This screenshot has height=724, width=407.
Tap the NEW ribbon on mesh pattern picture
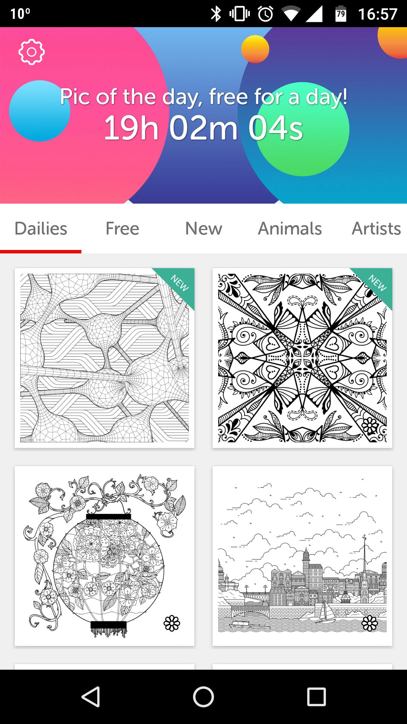(179, 284)
